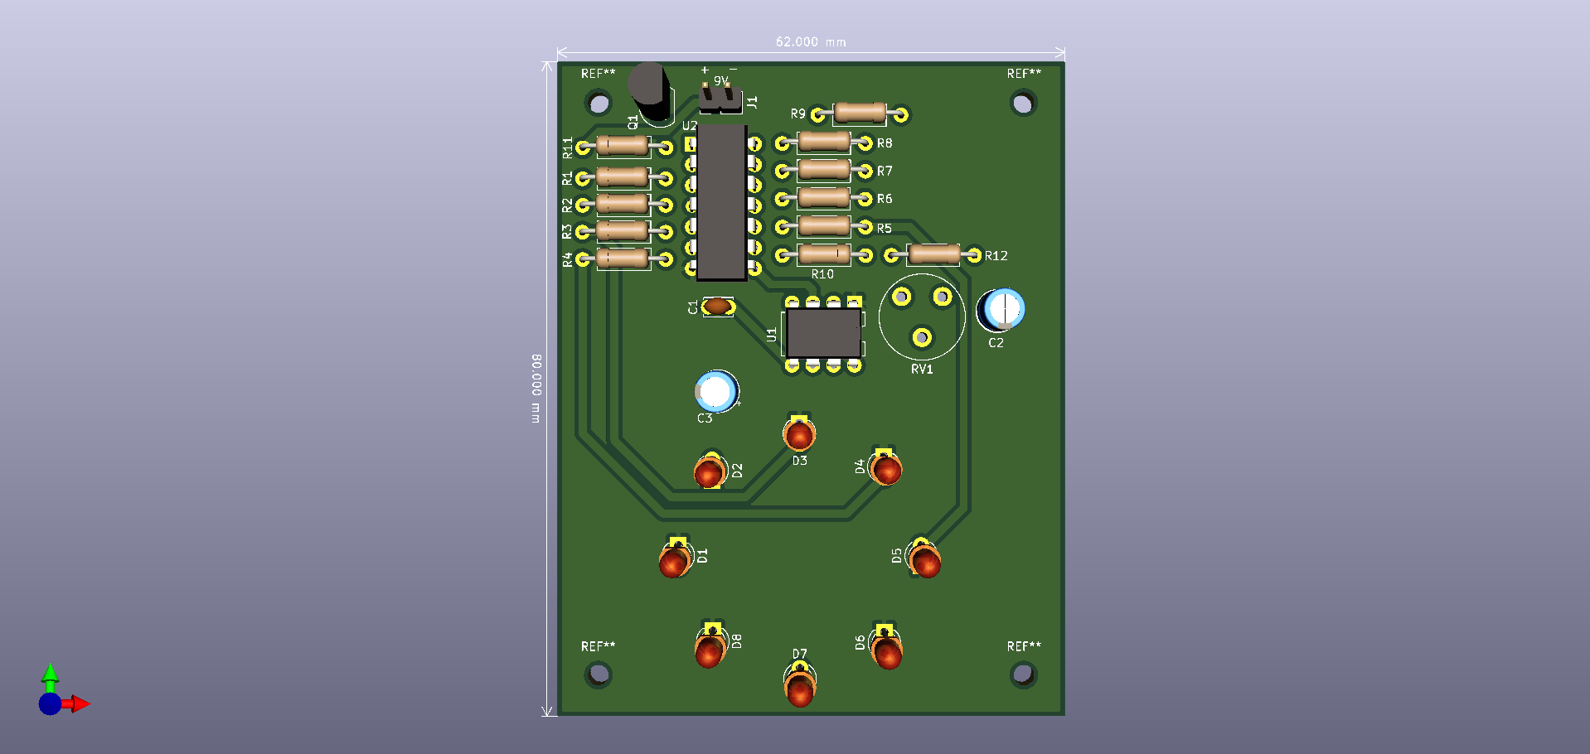Pick resistor R6 component
The height and width of the screenshot is (754, 1590).
click(x=824, y=198)
